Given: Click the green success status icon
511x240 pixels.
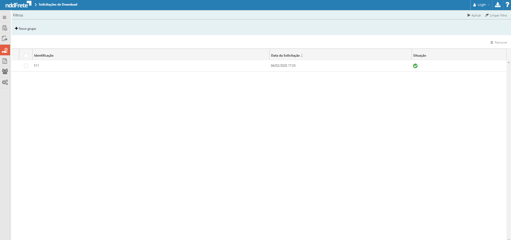Looking at the screenshot, I should click(415, 66).
